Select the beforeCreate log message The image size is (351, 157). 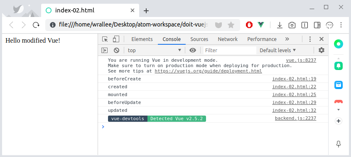tap(125, 79)
